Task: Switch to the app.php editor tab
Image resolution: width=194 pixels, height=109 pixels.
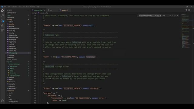Action: [65, 10]
